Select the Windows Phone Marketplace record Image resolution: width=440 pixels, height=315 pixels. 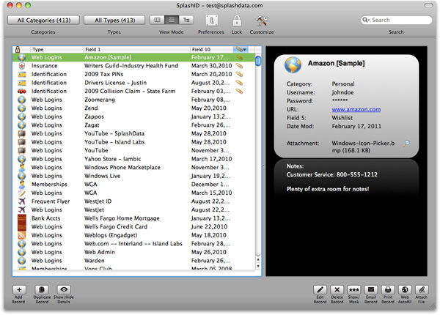(x=134, y=167)
